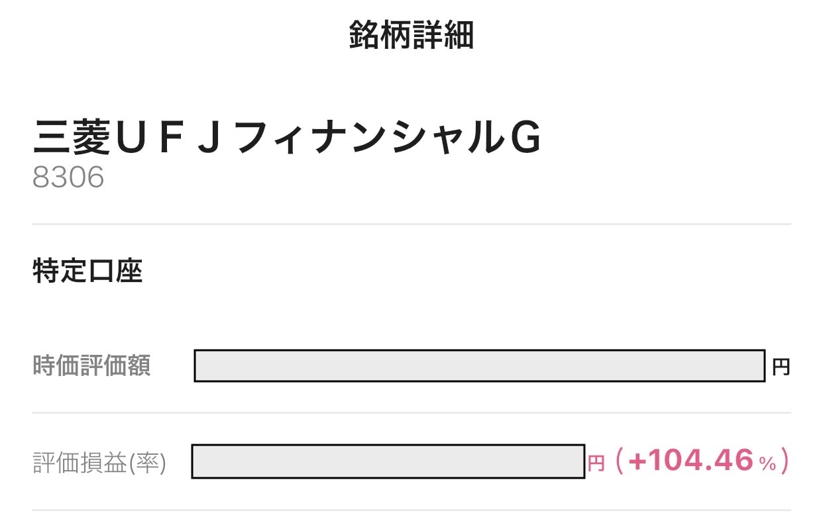Click 円 unit after 評価損益 amount

596,463
